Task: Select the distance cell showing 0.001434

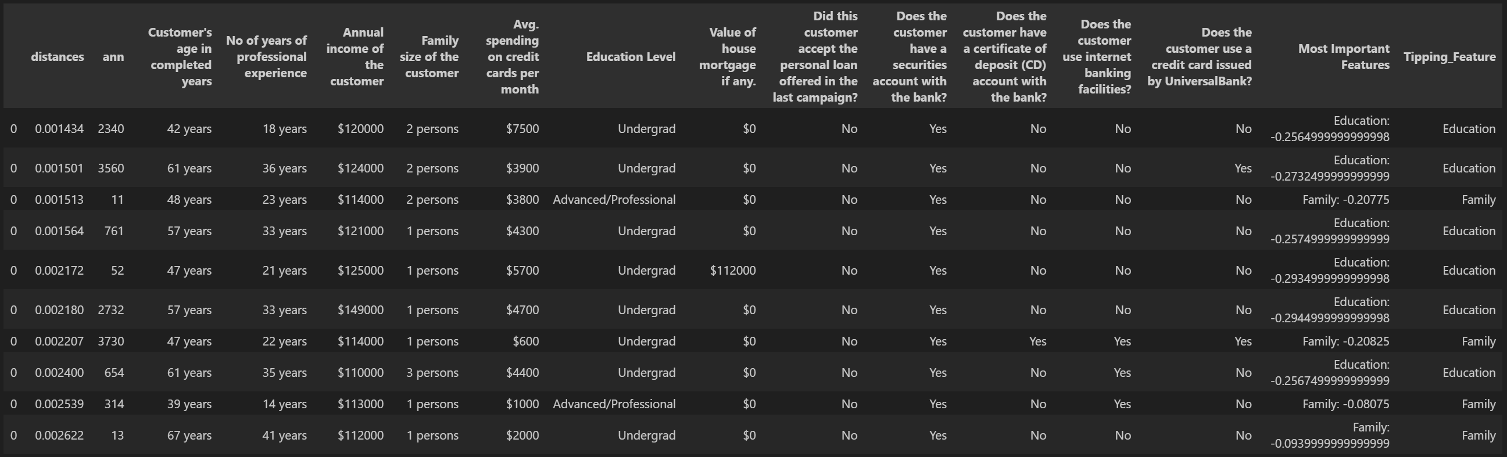Action: click(x=59, y=128)
